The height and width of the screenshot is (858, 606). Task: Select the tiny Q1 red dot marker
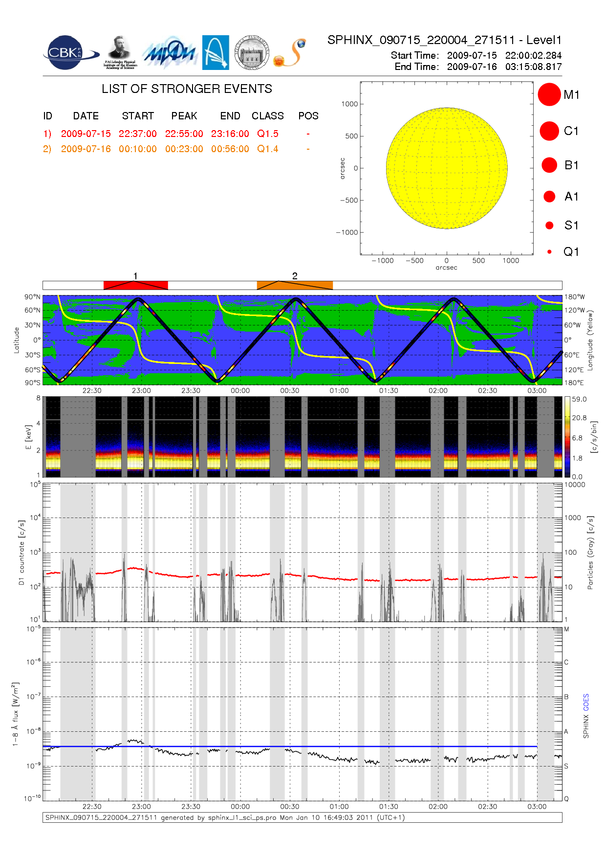pyautogui.click(x=549, y=252)
